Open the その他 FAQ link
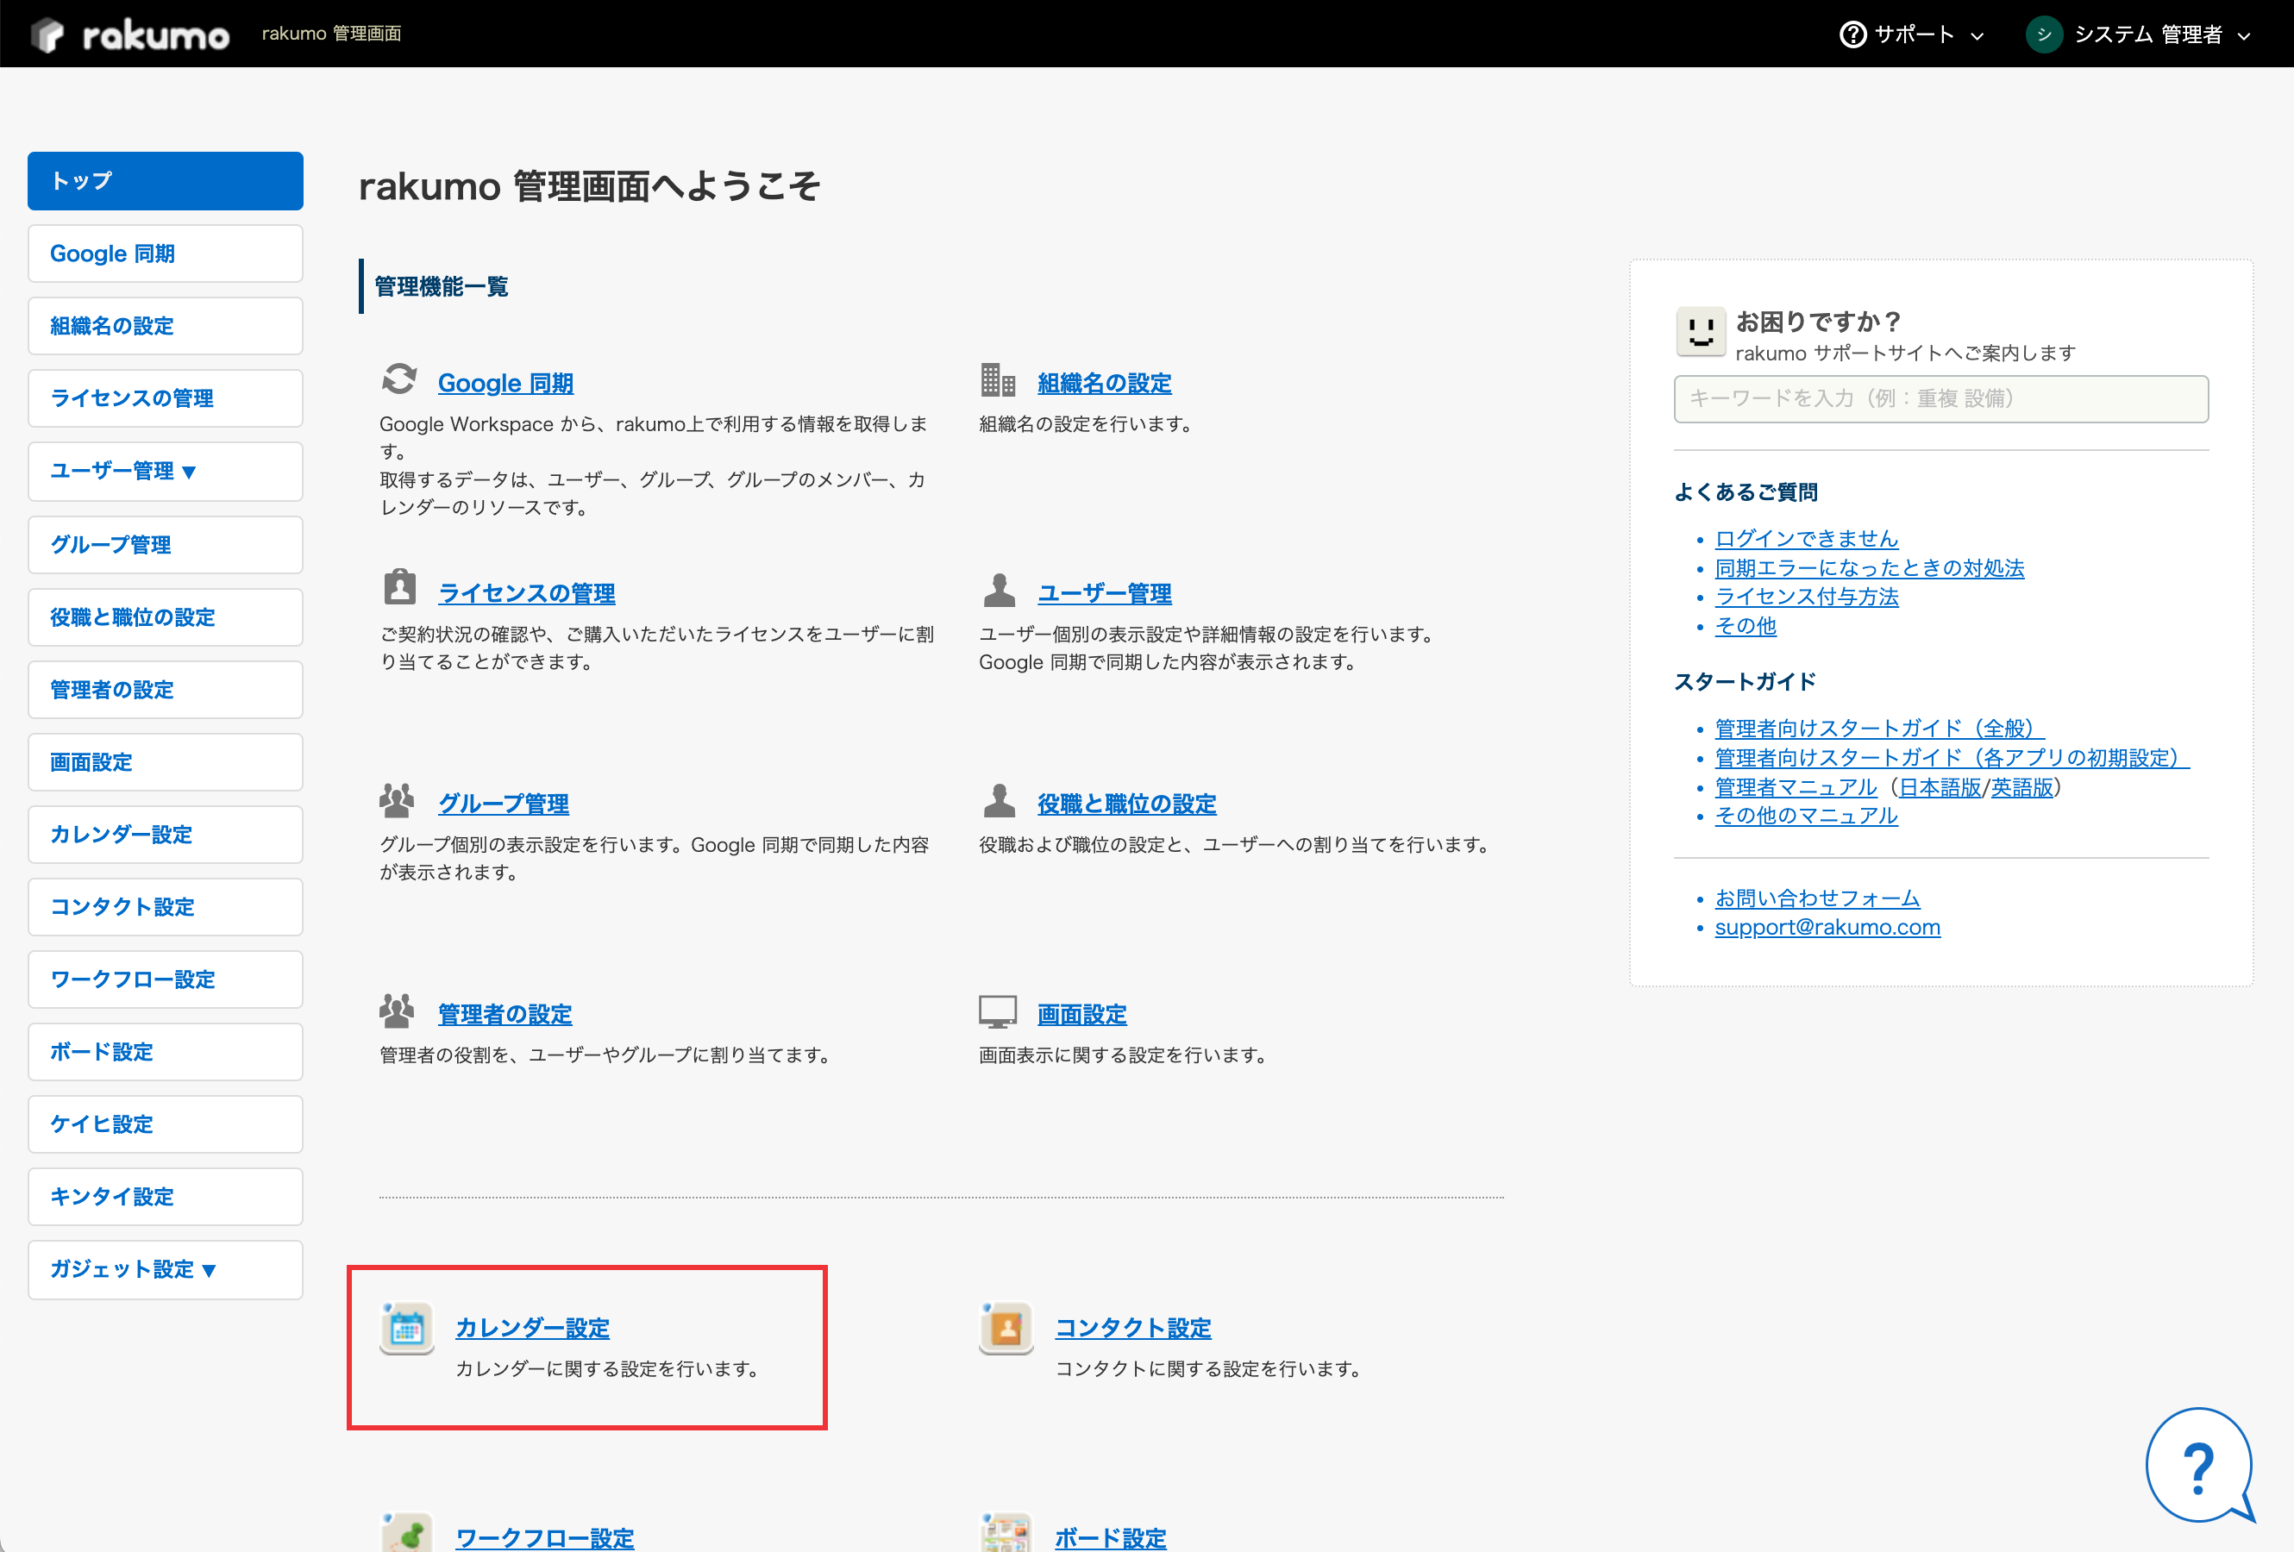 pyautogui.click(x=1746, y=625)
